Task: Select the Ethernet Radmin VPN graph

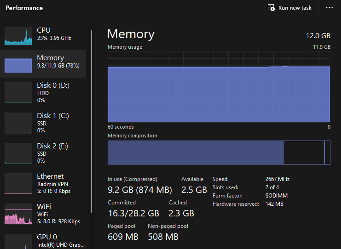Action: [18, 184]
